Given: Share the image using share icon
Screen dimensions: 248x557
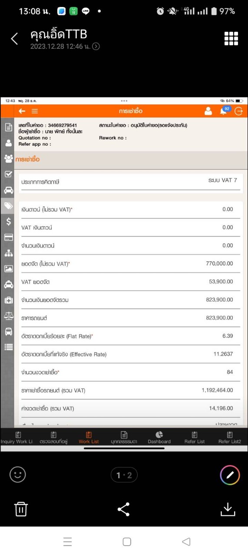Looking at the screenshot, I should click(x=124, y=509).
